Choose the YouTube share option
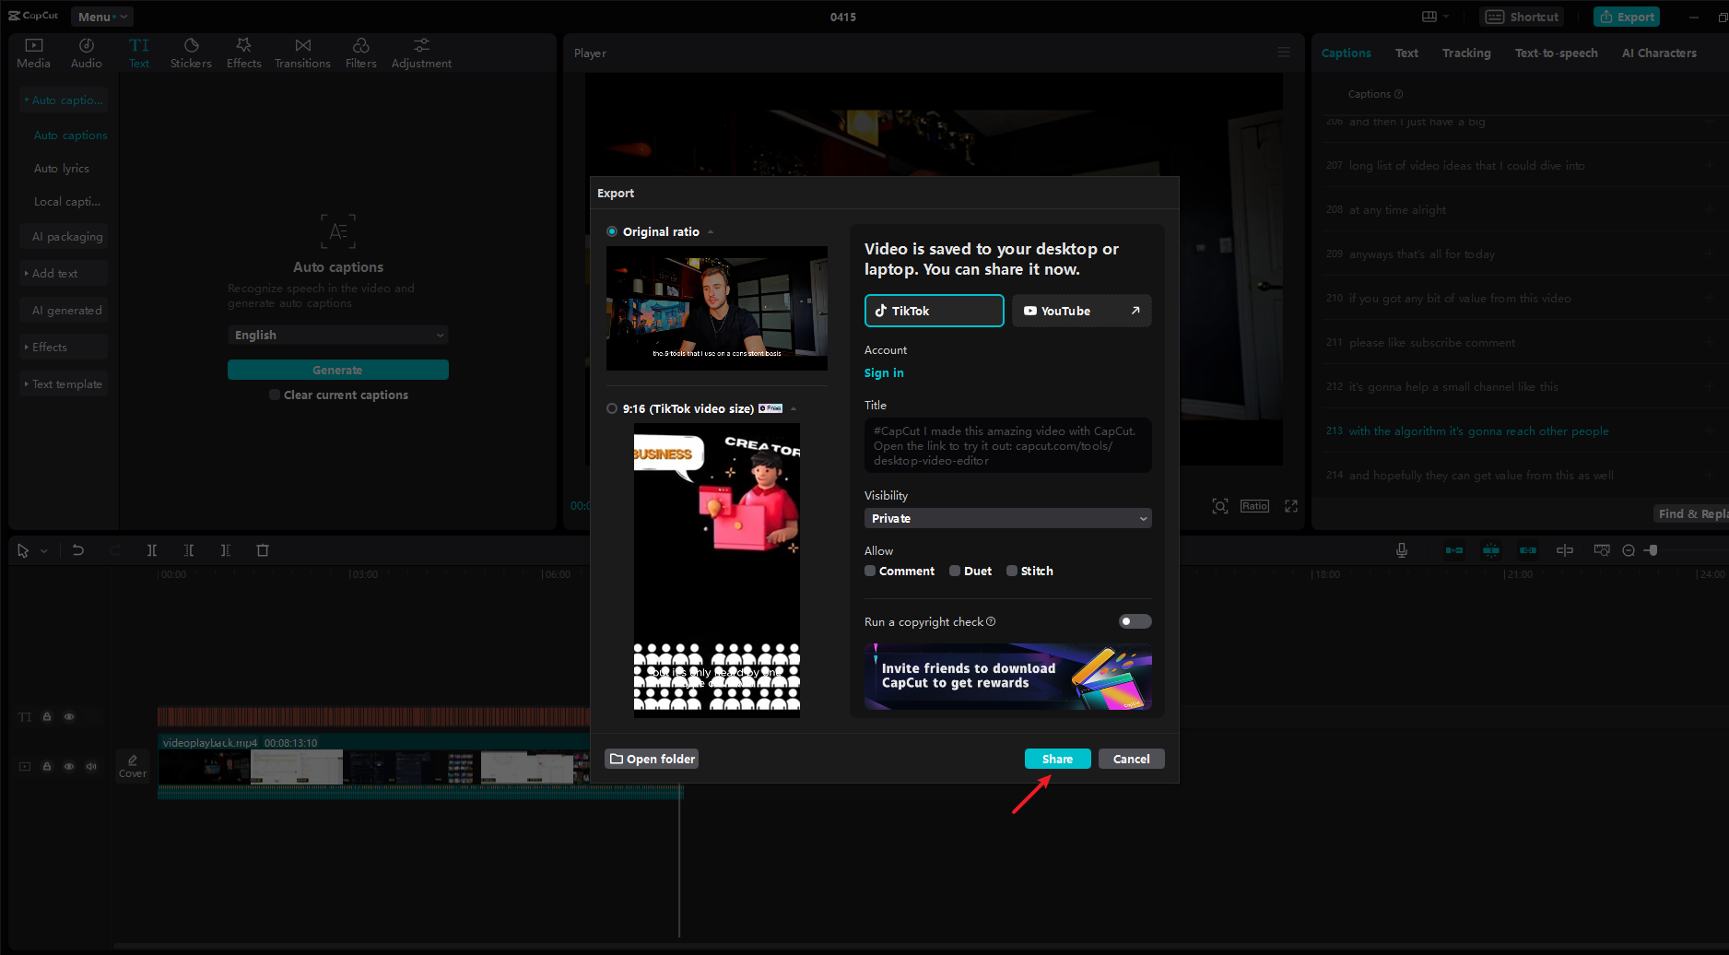 1082,311
